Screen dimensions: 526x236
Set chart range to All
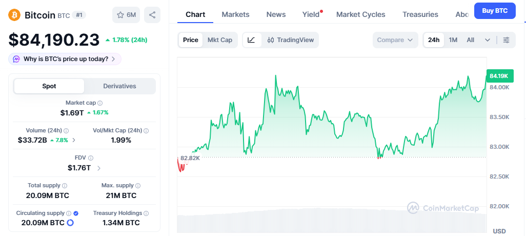(x=470, y=40)
